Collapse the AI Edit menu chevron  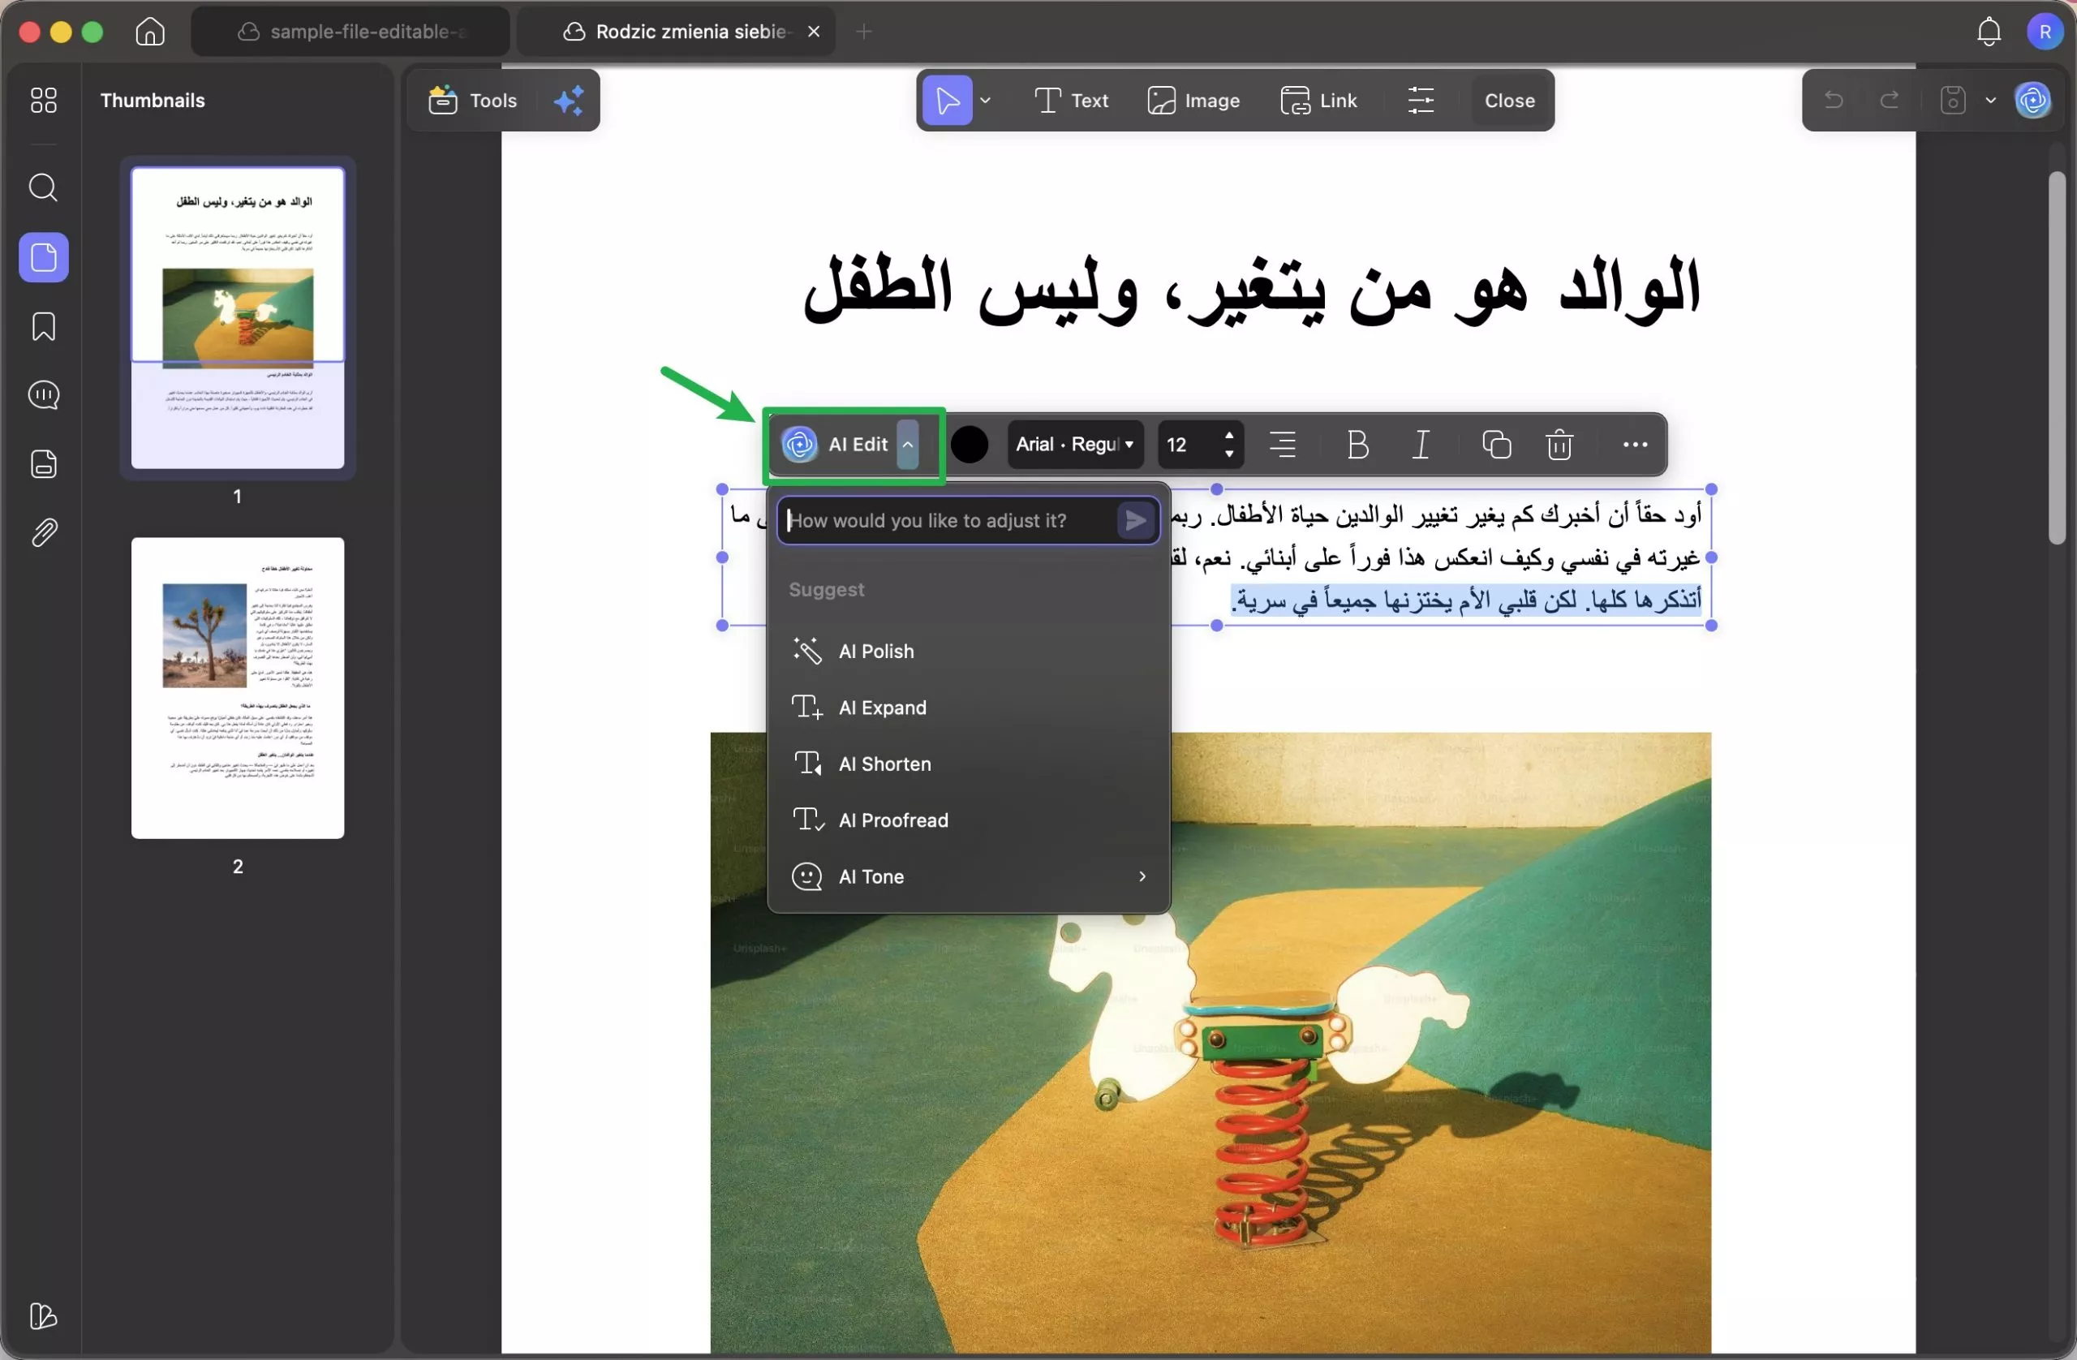908,445
